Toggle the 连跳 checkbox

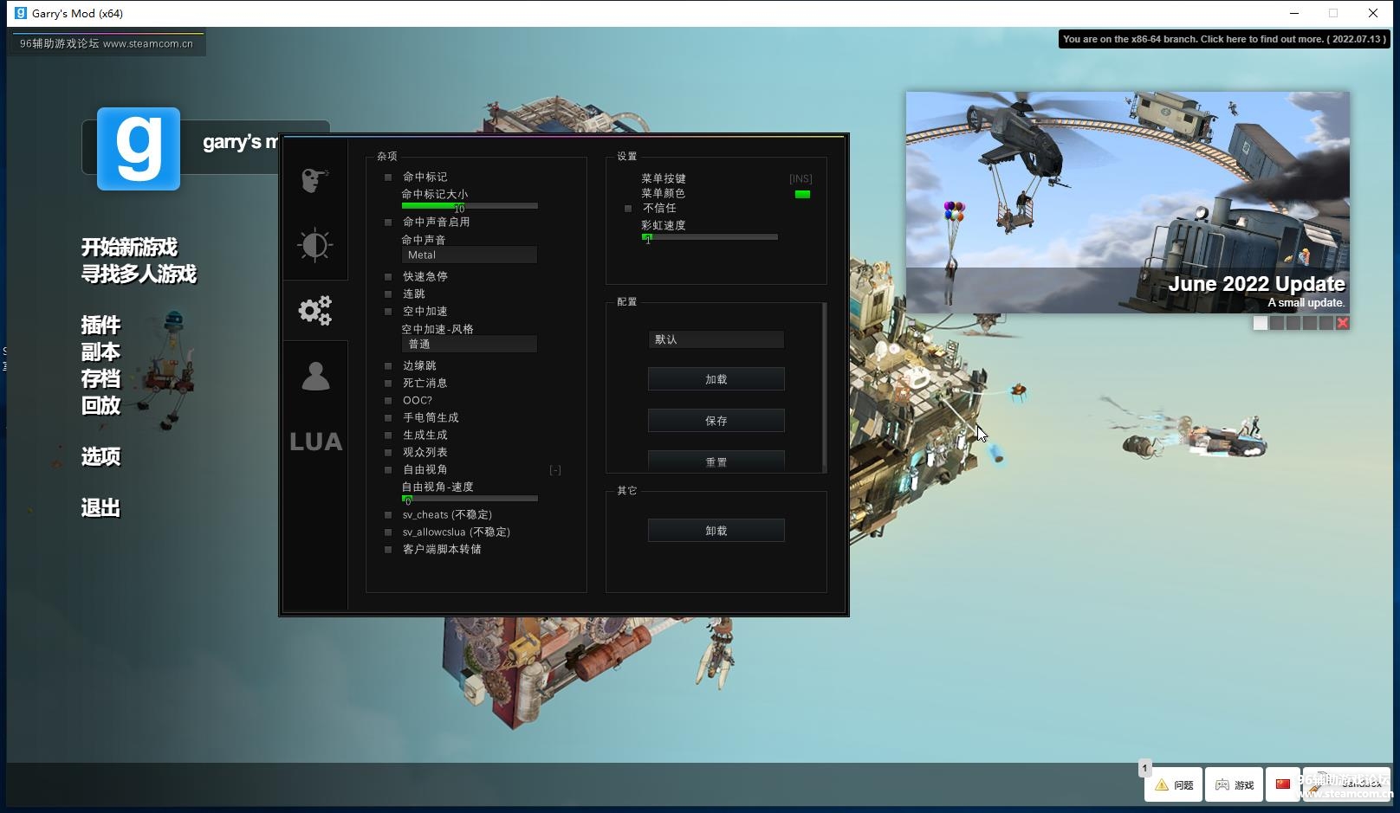pos(388,294)
